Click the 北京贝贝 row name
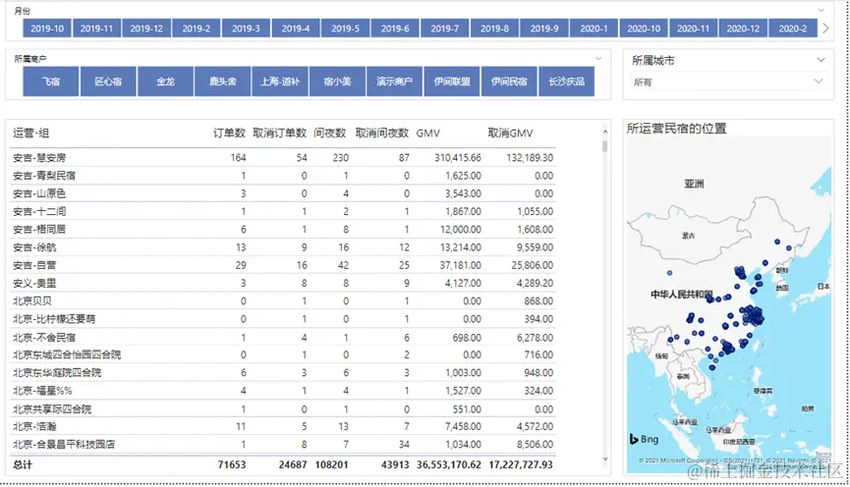Viewport: 850px width, 487px height. click(32, 301)
